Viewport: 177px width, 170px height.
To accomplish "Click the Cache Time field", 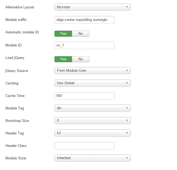I will [x=84, y=96].
